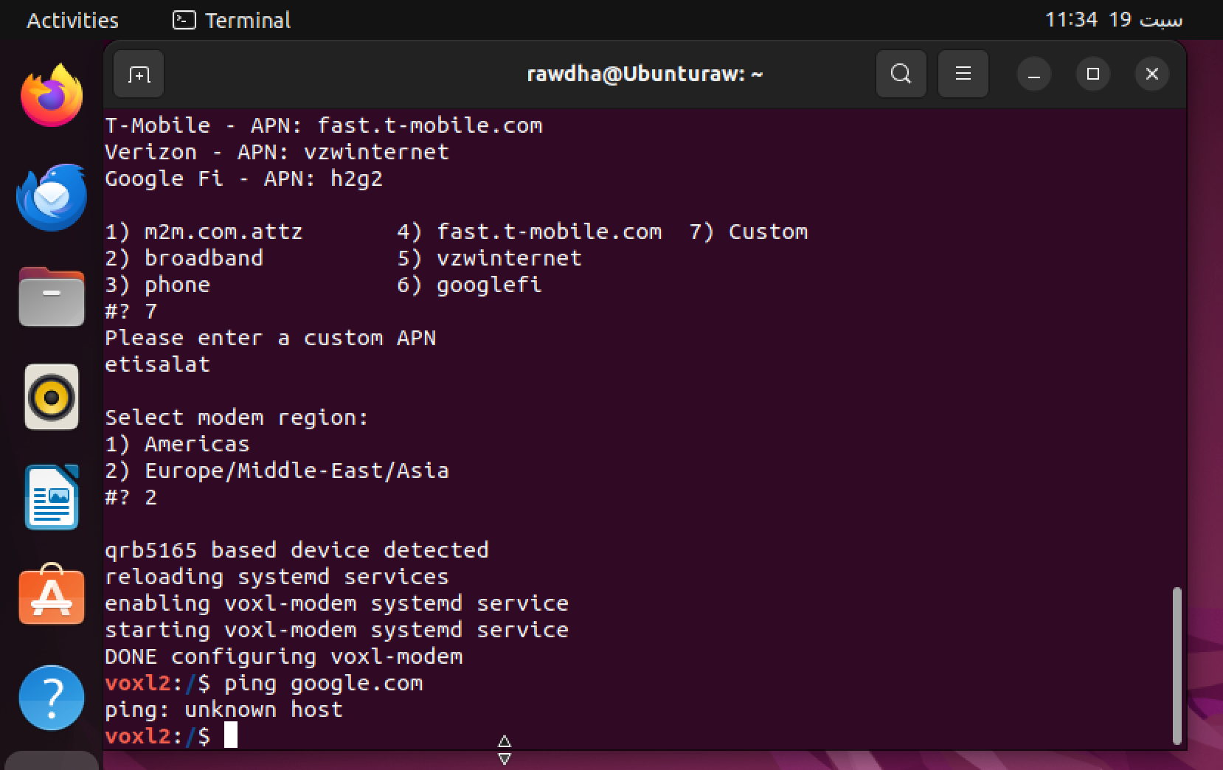Open Ubuntu Software store

(52, 596)
